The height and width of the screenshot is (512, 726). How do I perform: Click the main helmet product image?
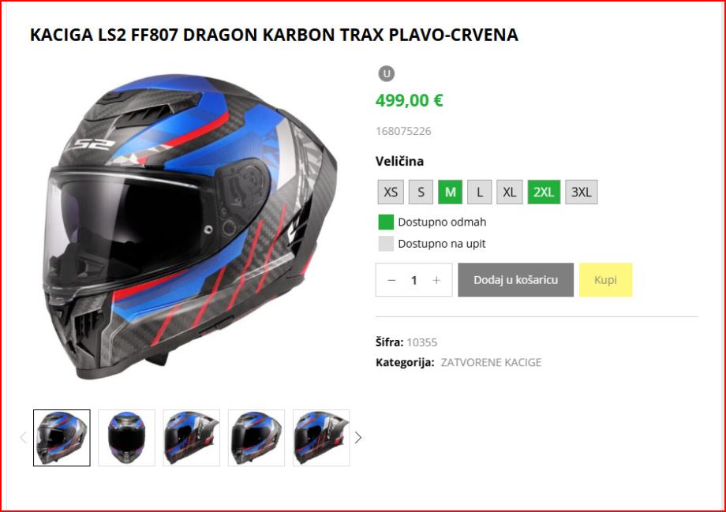[190, 226]
